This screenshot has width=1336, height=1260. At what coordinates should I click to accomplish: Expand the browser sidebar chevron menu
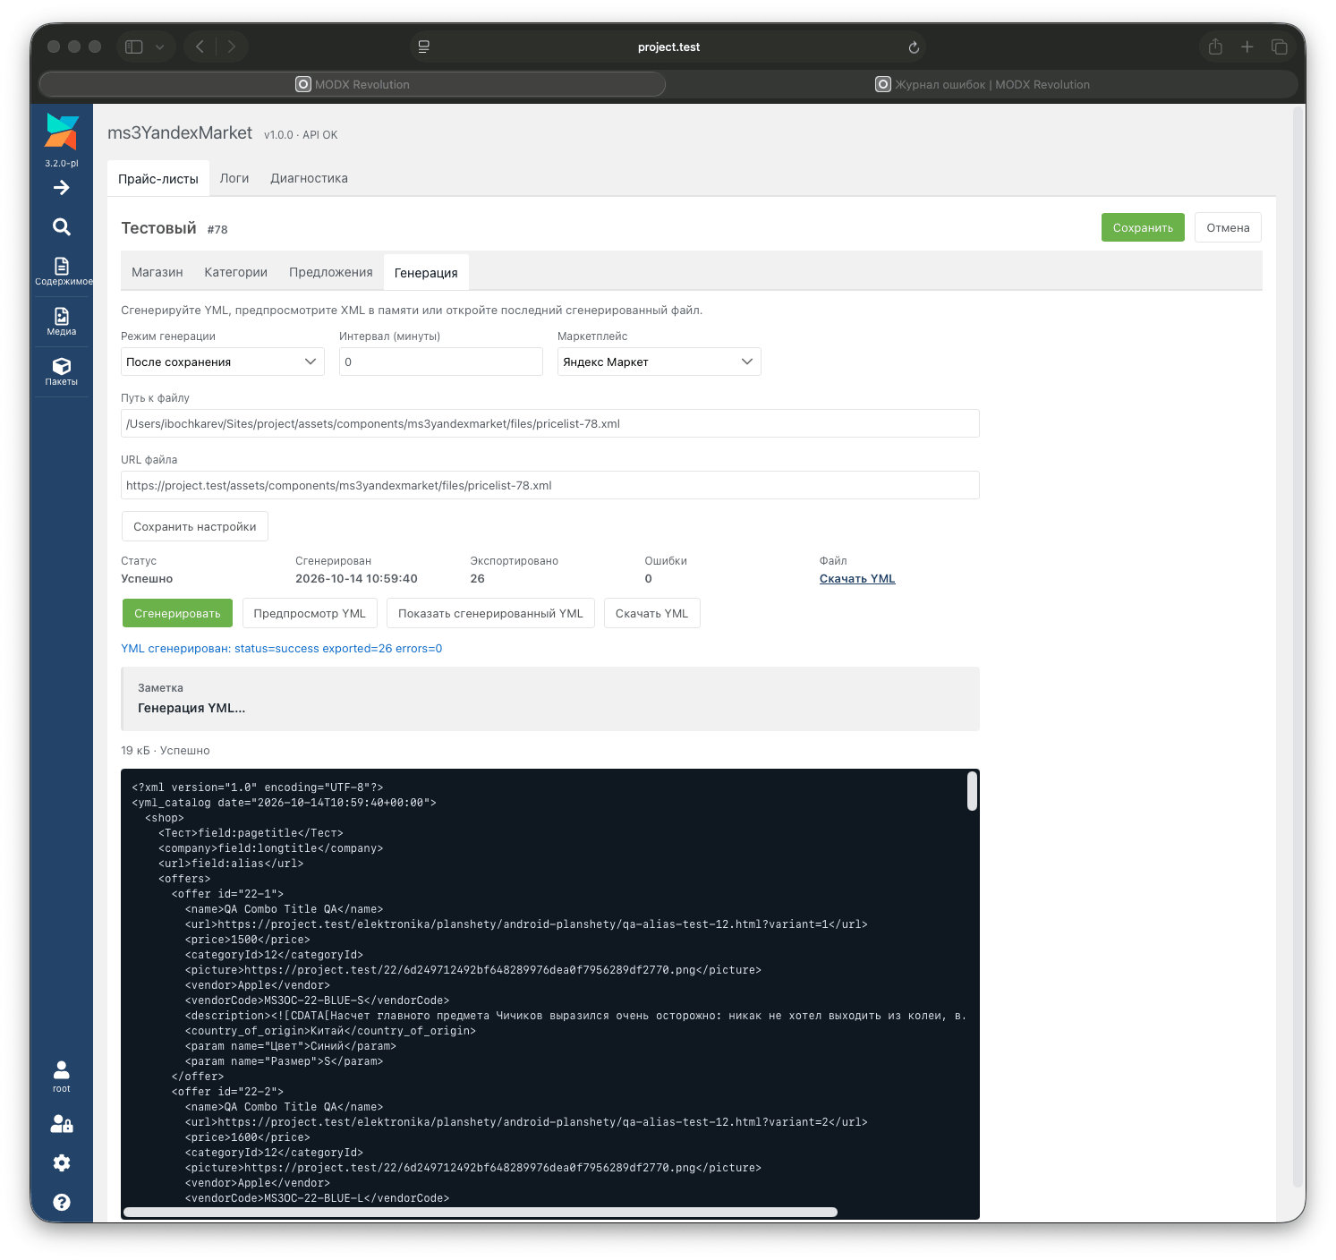click(159, 47)
